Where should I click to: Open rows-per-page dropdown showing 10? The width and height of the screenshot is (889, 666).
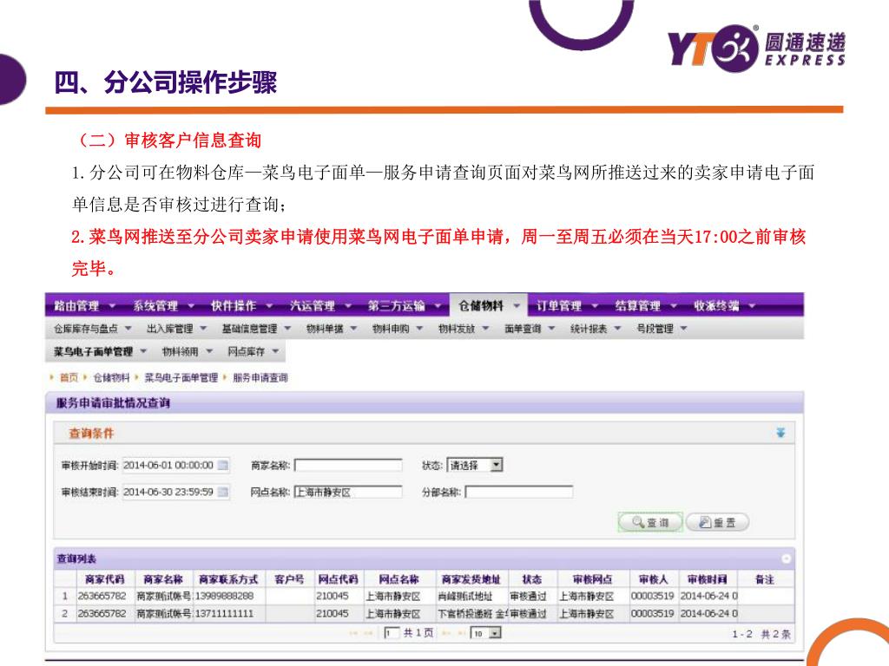pos(486,633)
